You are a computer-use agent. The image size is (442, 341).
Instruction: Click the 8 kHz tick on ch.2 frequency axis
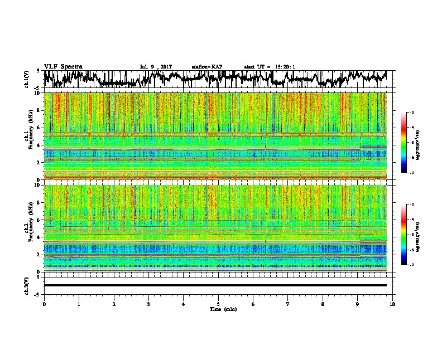pyautogui.click(x=39, y=203)
